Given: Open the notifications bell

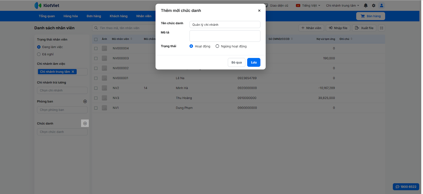Looking at the screenshot, I should [366, 6].
